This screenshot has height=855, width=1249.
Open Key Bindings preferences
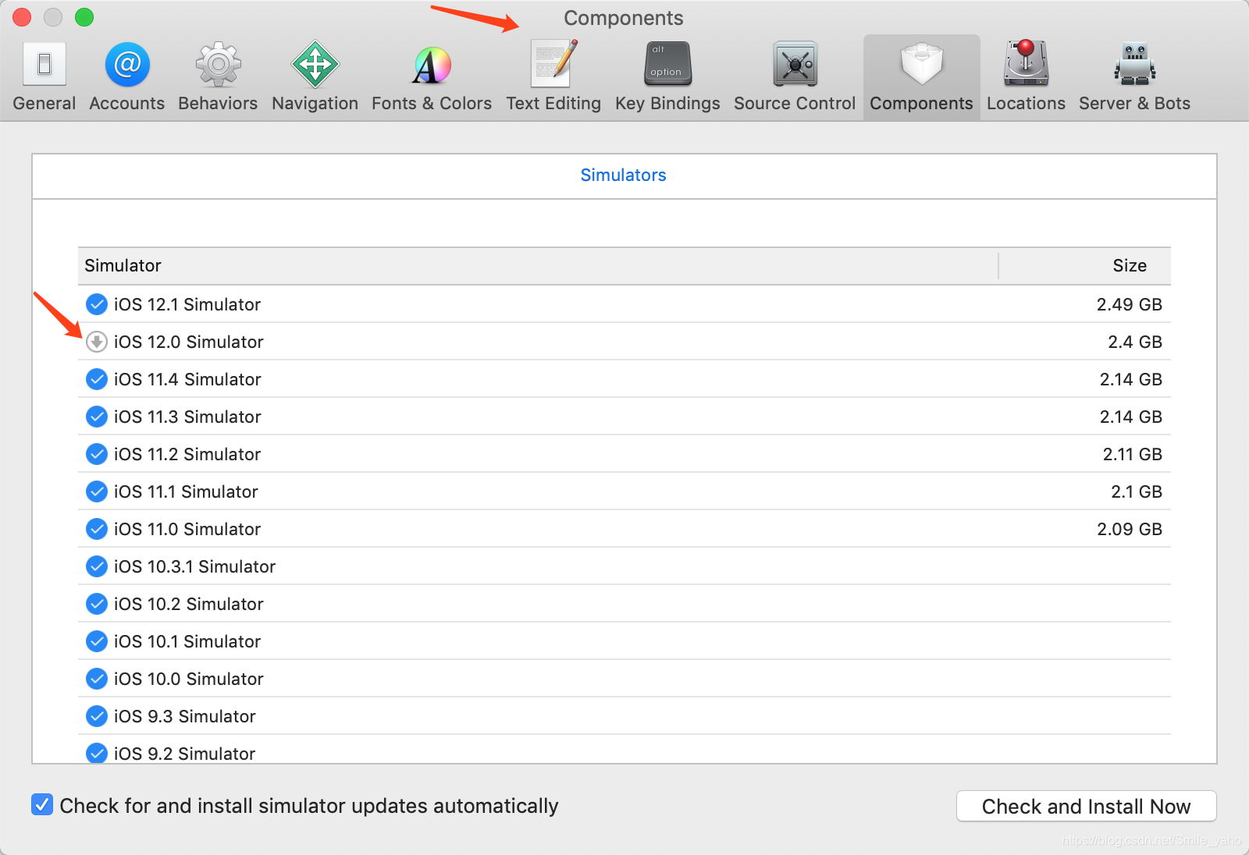pos(667,77)
